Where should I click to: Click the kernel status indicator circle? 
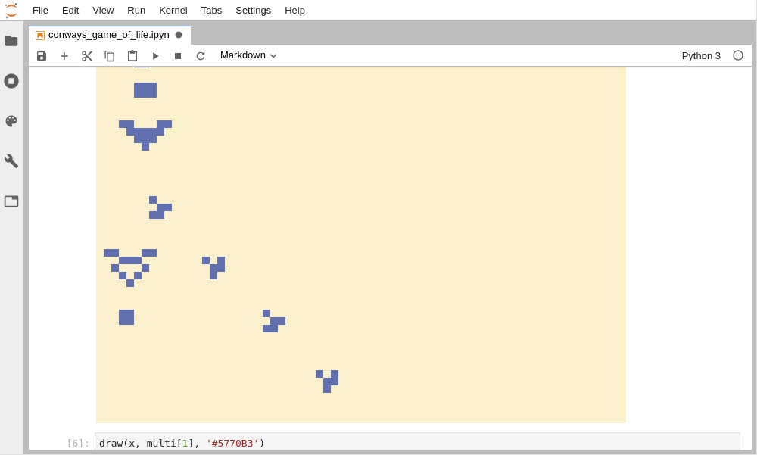pos(738,55)
